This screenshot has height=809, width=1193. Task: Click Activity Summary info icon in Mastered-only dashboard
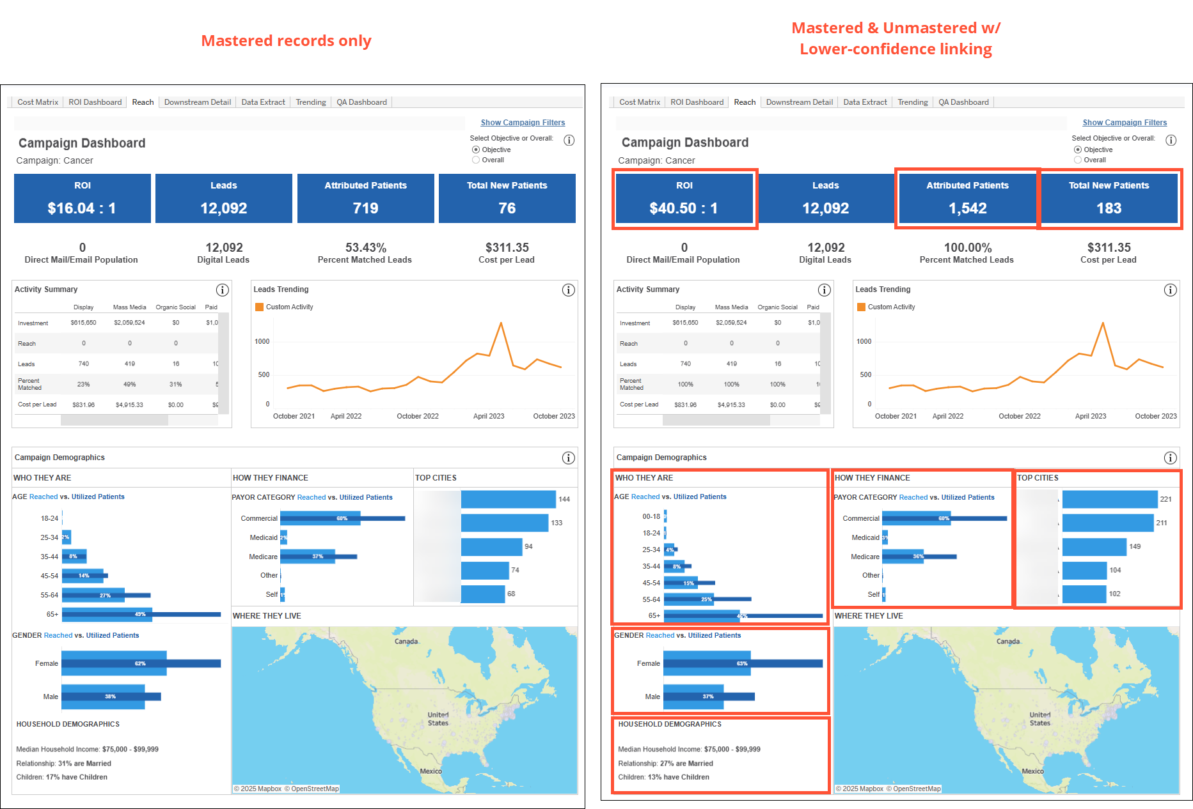pyautogui.click(x=222, y=290)
